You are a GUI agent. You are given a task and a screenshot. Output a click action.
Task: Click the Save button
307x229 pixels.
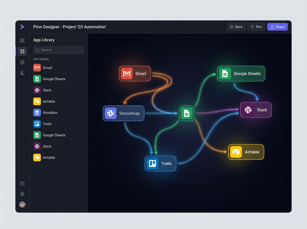coord(236,27)
